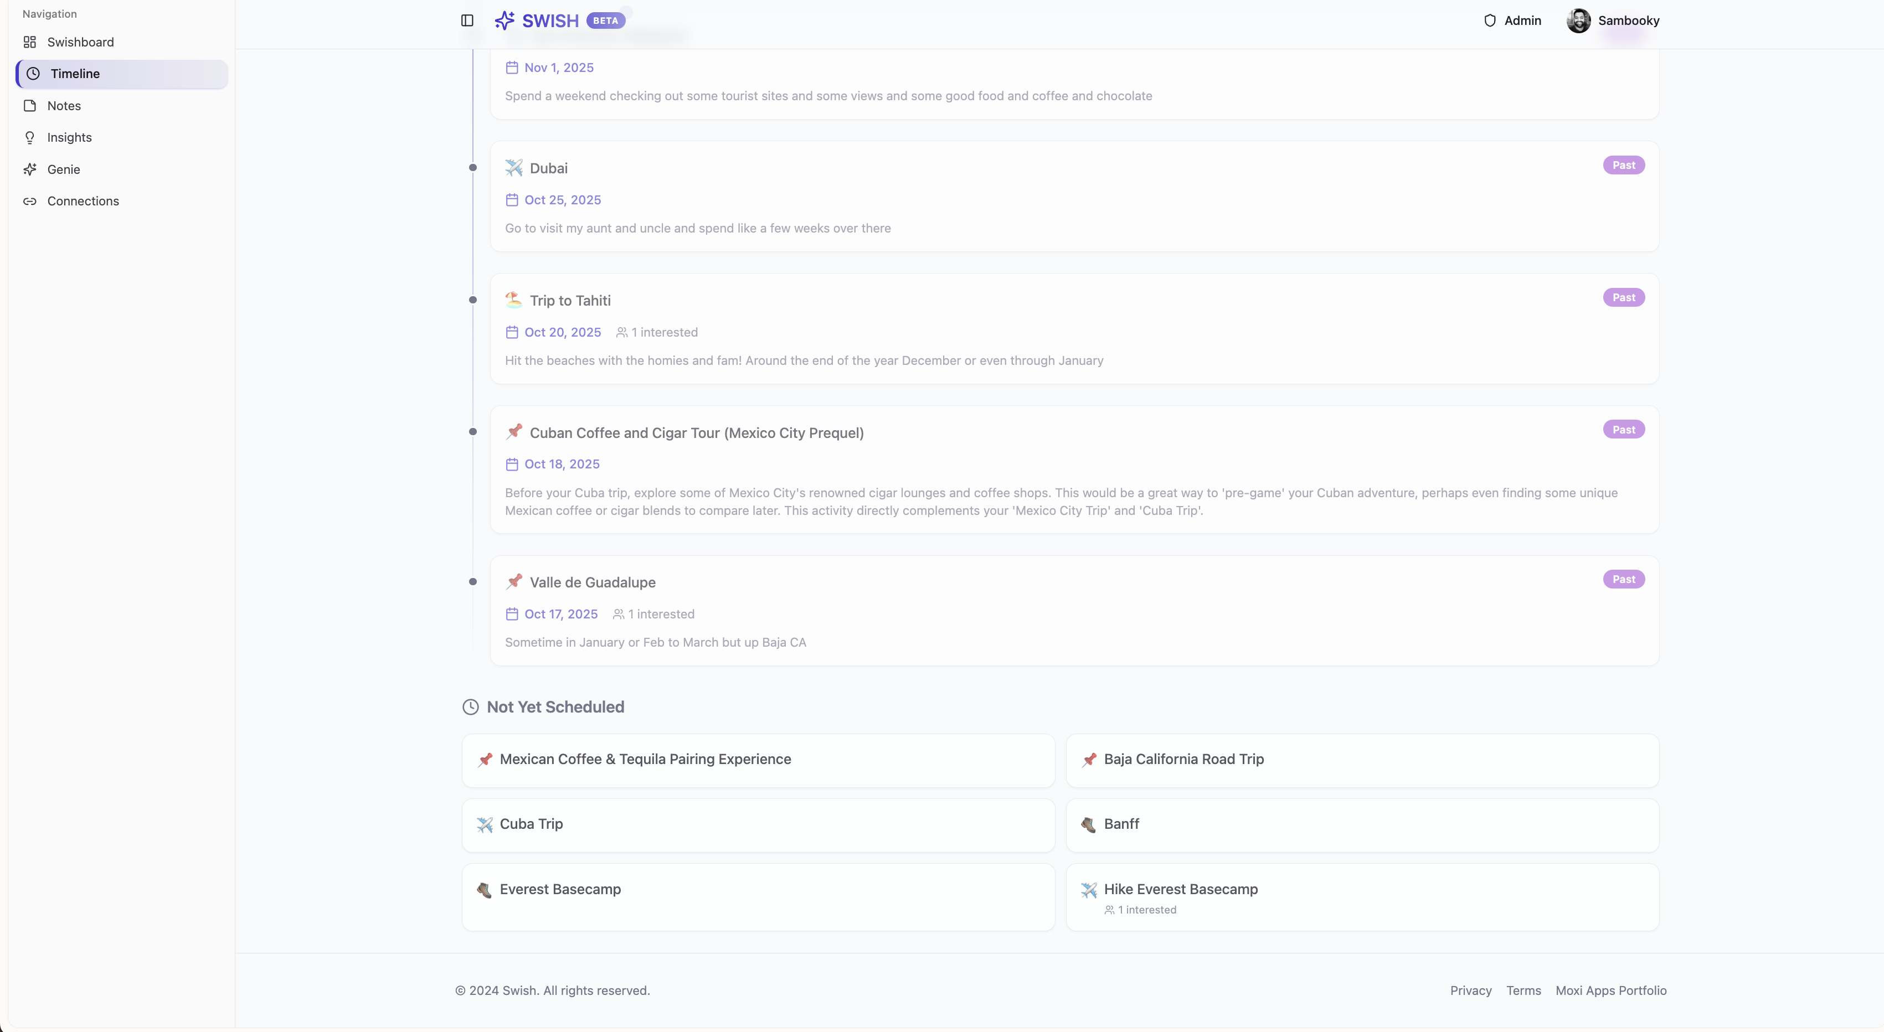
Task: Click the Dubai timeline dot marker
Action: pyautogui.click(x=472, y=168)
